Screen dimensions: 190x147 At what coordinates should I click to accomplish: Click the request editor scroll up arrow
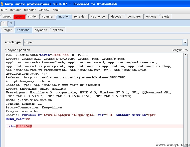(x=185, y=55)
